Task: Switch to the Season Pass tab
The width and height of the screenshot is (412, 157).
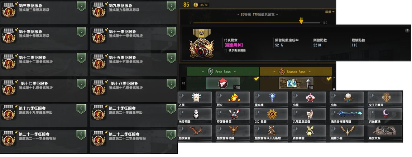Action: 296,71
